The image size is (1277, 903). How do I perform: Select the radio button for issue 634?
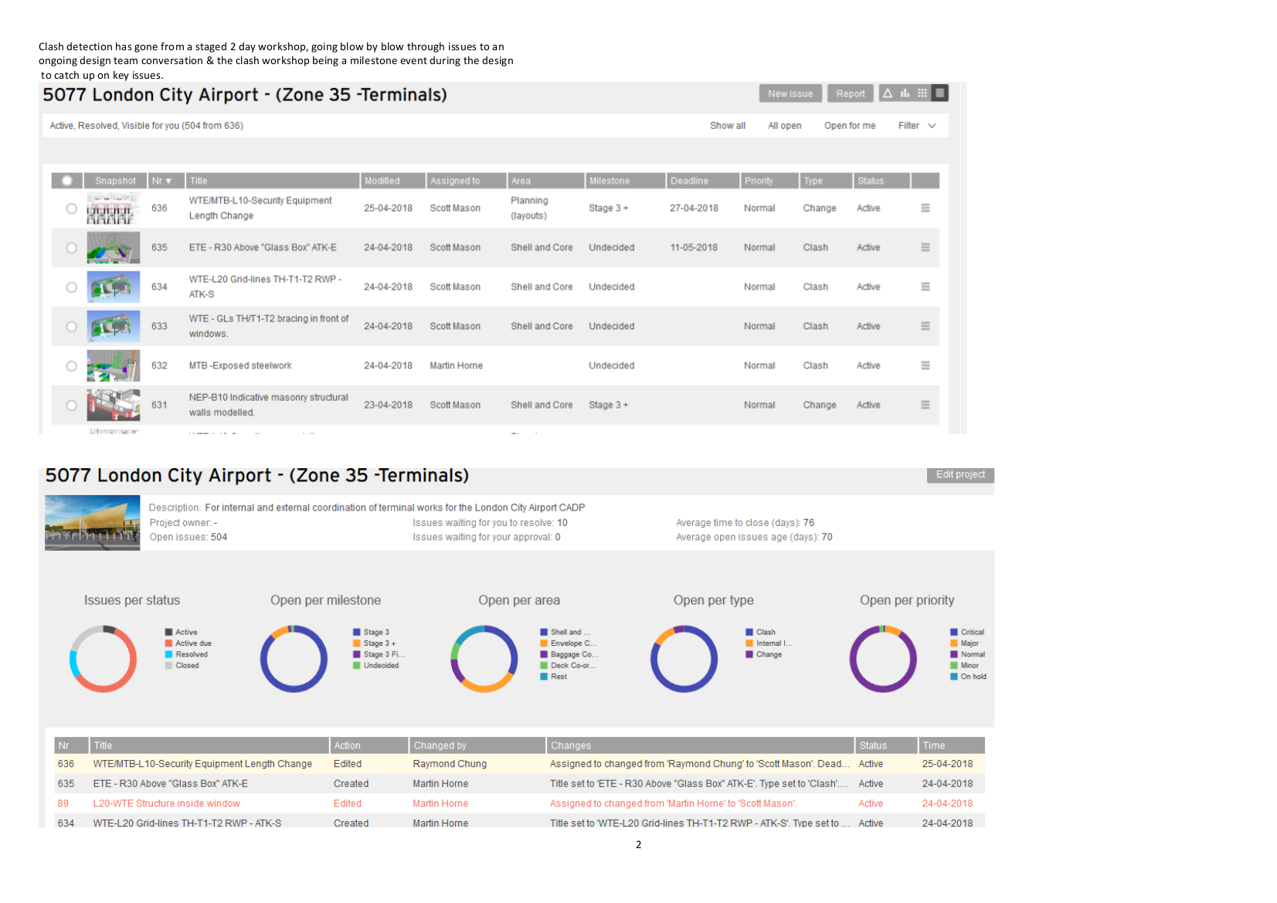tap(71, 287)
